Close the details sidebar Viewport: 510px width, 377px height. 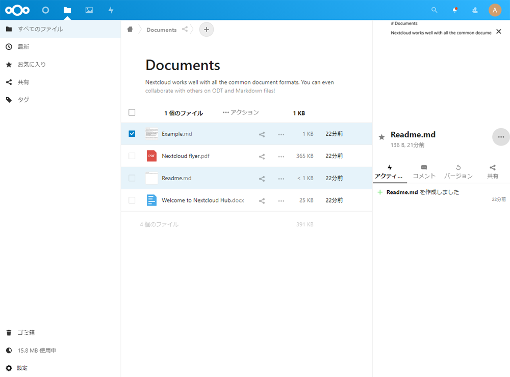(x=499, y=32)
